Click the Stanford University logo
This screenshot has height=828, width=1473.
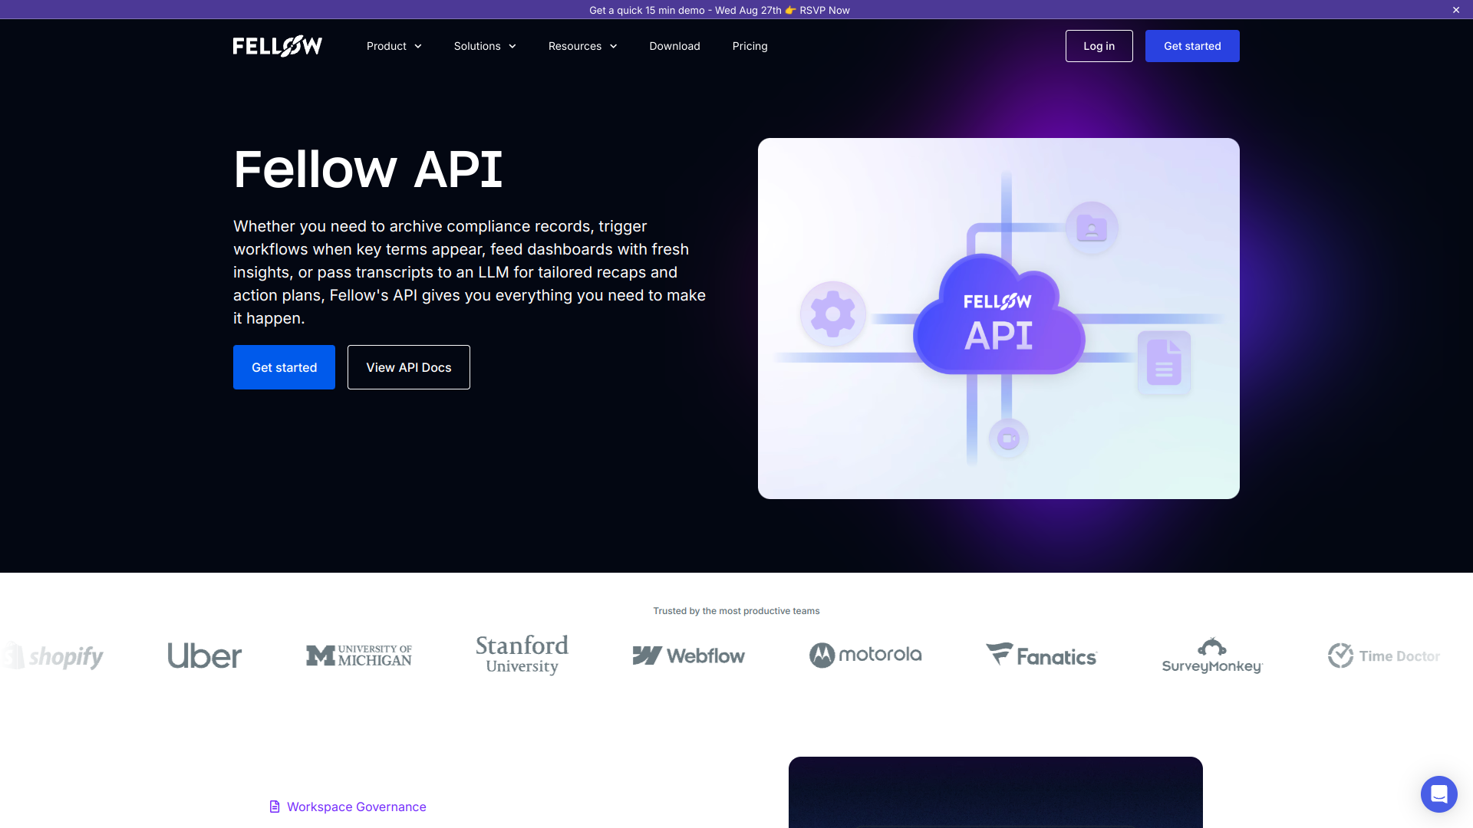pos(522,654)
